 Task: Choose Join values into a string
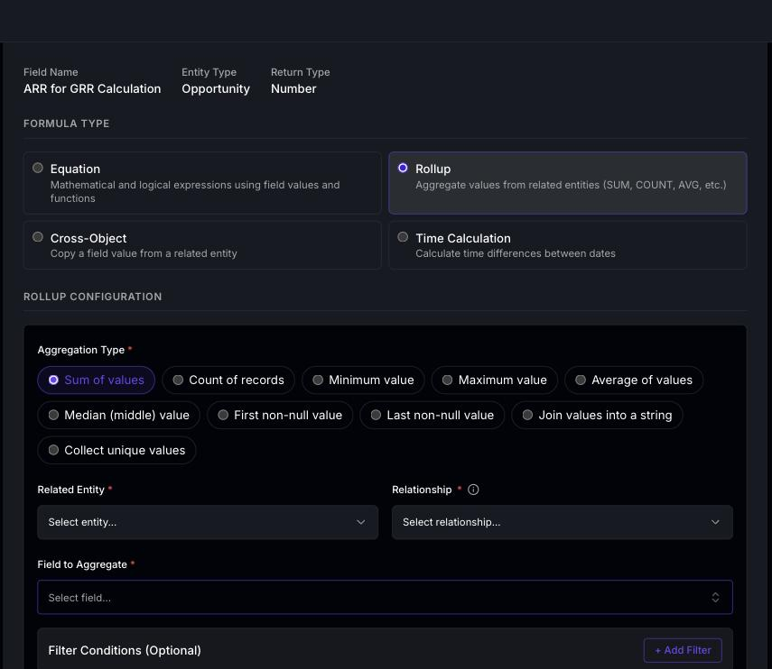coord(597,415)
